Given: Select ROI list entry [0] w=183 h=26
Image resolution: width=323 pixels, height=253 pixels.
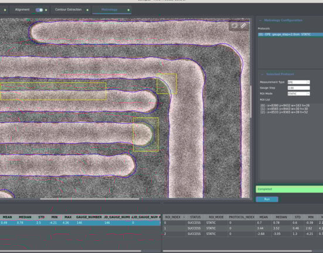Looking at the screenshot, I should pyautogui.click(x=285, y=105).
